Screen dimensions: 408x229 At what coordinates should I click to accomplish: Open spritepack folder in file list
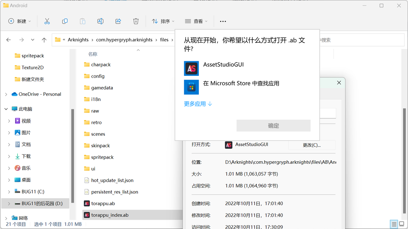pos(102,157)
